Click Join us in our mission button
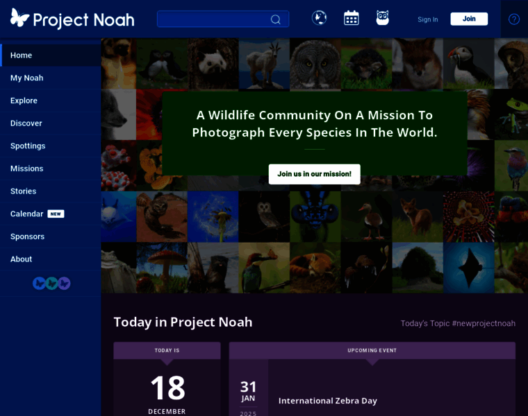 tap(315, 174)
